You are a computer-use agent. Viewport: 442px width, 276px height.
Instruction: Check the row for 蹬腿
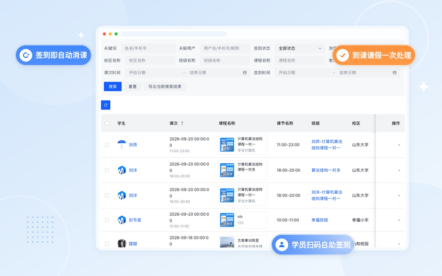coord(107,244)
